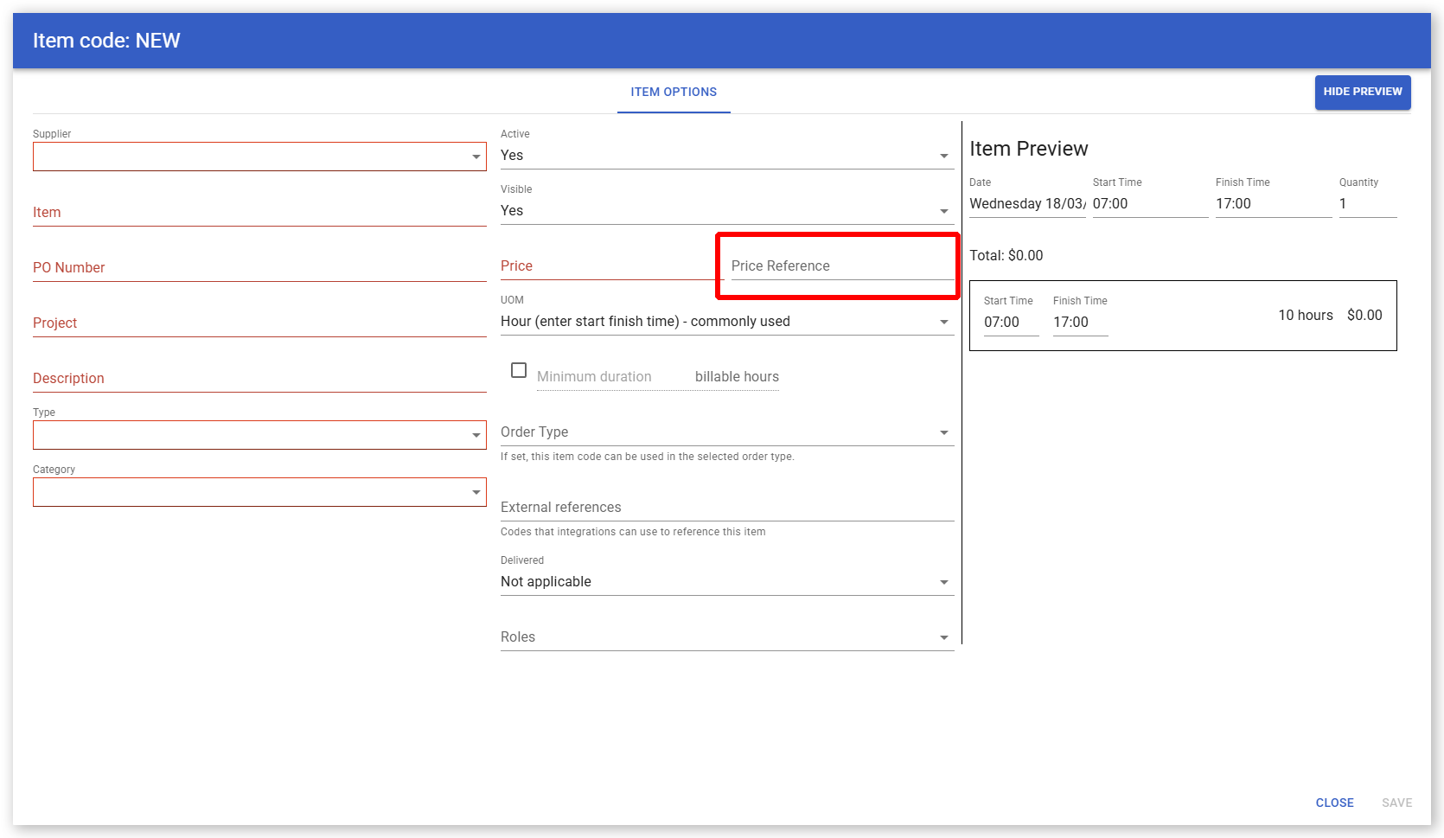Expand the Delivered dropdown

tap(726, 582)
